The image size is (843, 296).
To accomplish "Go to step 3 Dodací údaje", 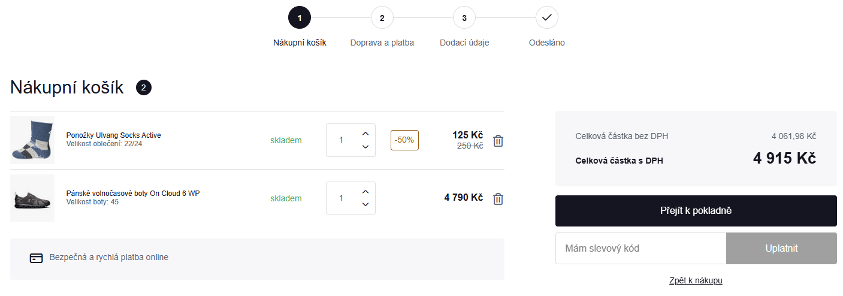I will [x=464, y=17].
